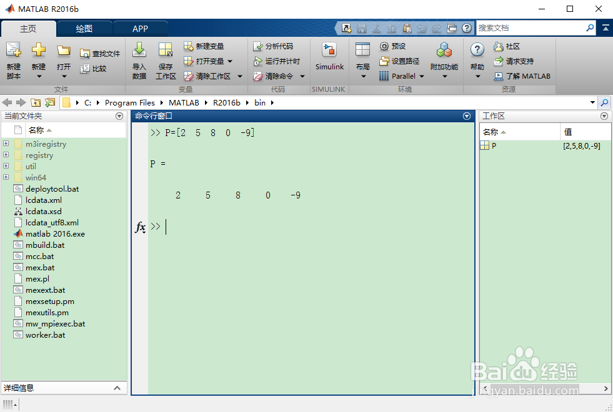
Task: Click the quick access save icon
Action: click(362, 28)
